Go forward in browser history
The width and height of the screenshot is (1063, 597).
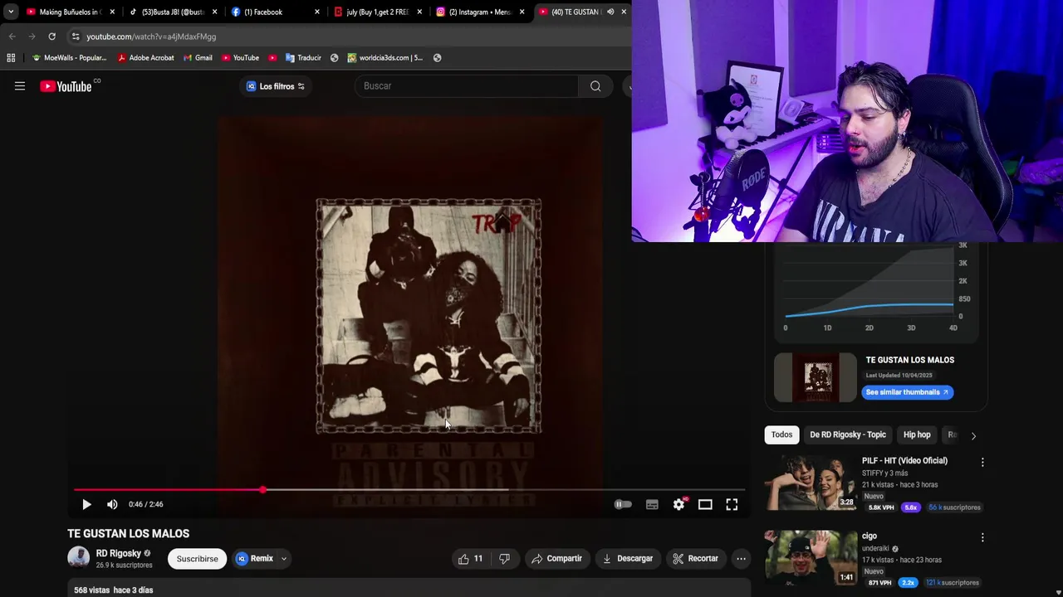click(x=32, y=36)
